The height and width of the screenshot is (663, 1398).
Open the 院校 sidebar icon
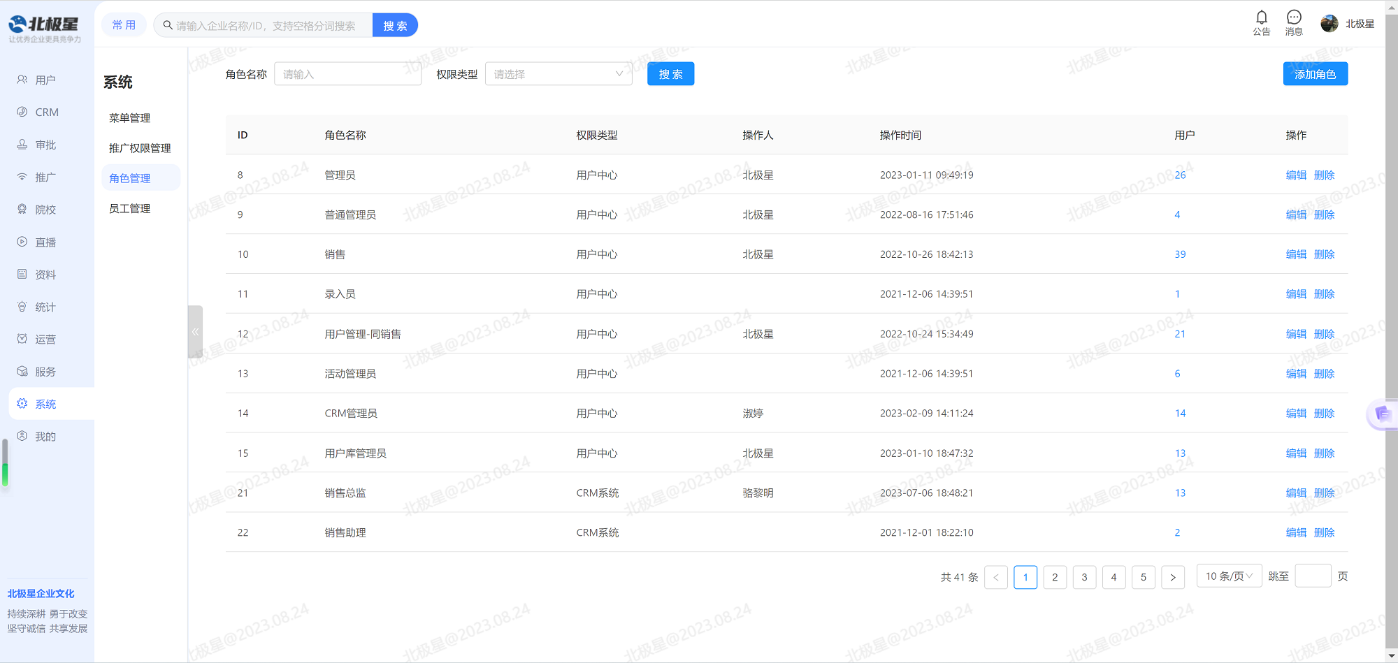pyautogui.click(x=22, y=210)
